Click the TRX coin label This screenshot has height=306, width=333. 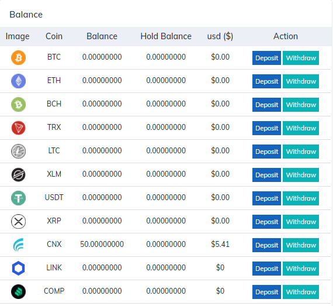click(x=54, y=127)
